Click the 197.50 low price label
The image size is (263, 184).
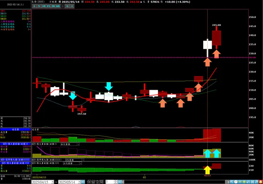point(82,114)
